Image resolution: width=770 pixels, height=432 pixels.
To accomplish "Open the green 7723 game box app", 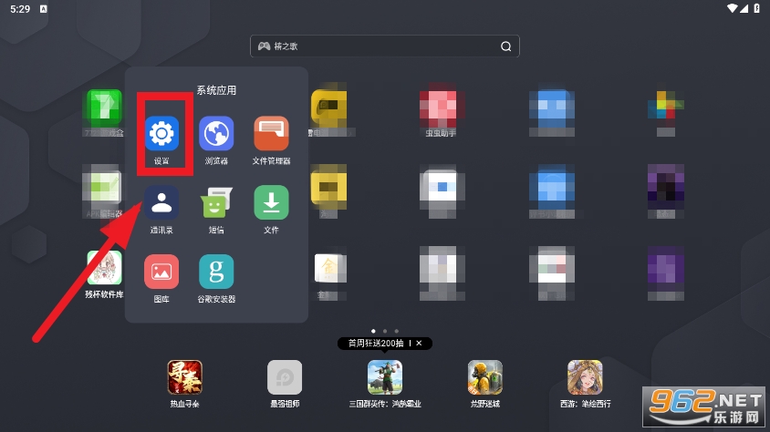I will pyautogui.click(x=104, y=107).
